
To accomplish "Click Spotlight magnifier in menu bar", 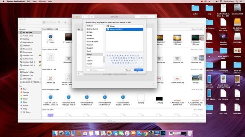I will pyautogui.click(x=237, y=2).
